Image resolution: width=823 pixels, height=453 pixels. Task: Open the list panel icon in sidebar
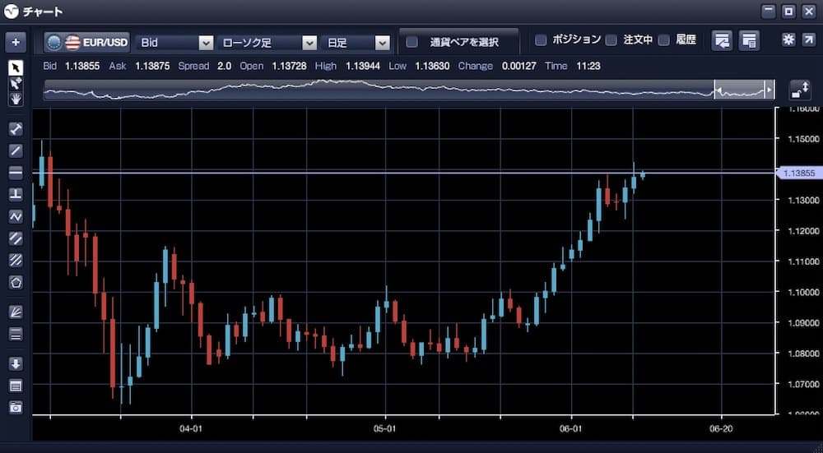click(16, 386)
